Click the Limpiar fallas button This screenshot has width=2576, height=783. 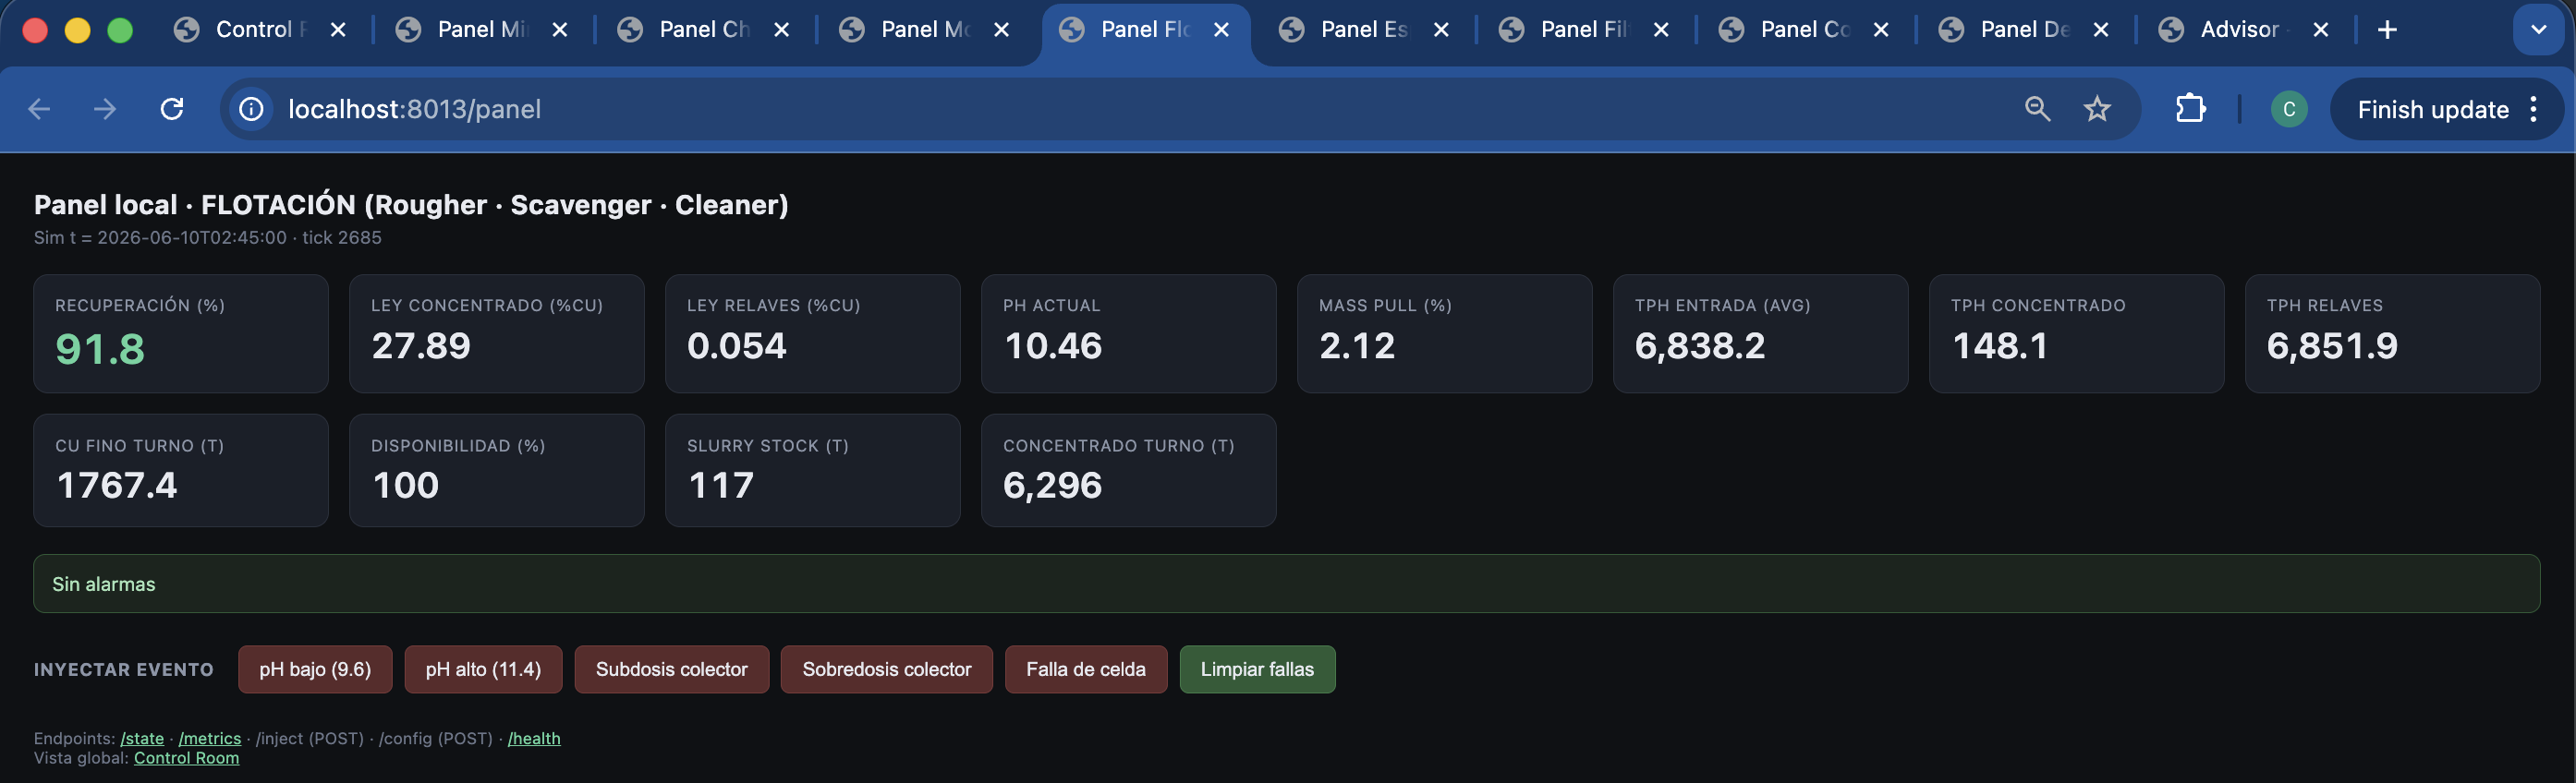[1257, 669]
